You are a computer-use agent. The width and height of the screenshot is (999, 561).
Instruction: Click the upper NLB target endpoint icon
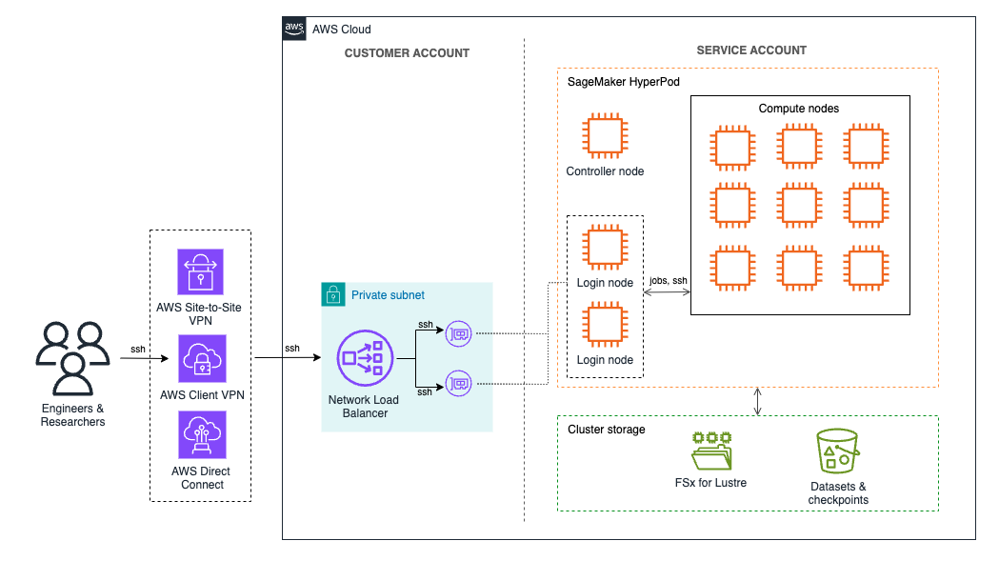(457, 334)
